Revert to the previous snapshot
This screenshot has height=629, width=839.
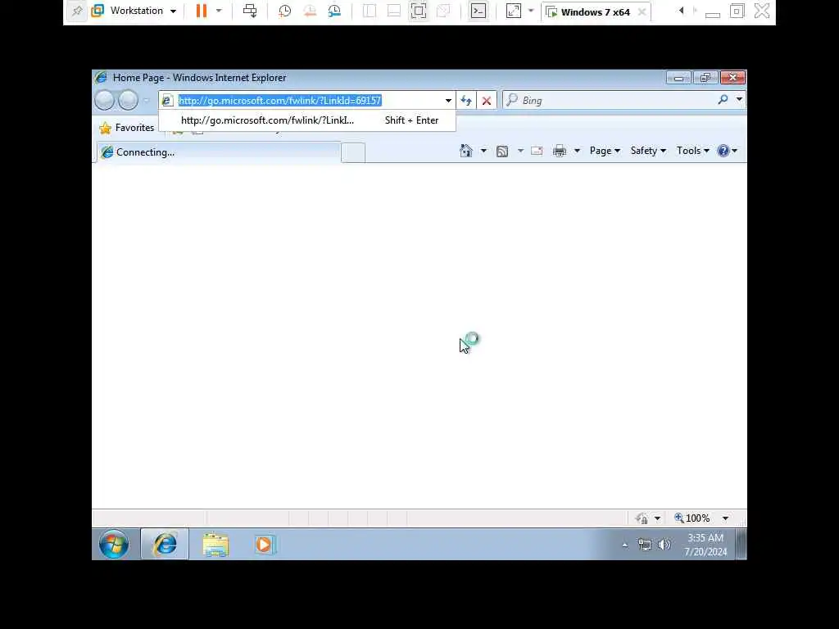pos(309,11)
